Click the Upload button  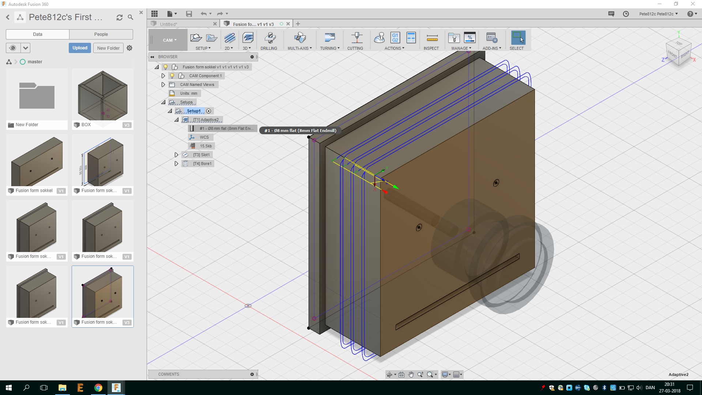coord(80,48)
